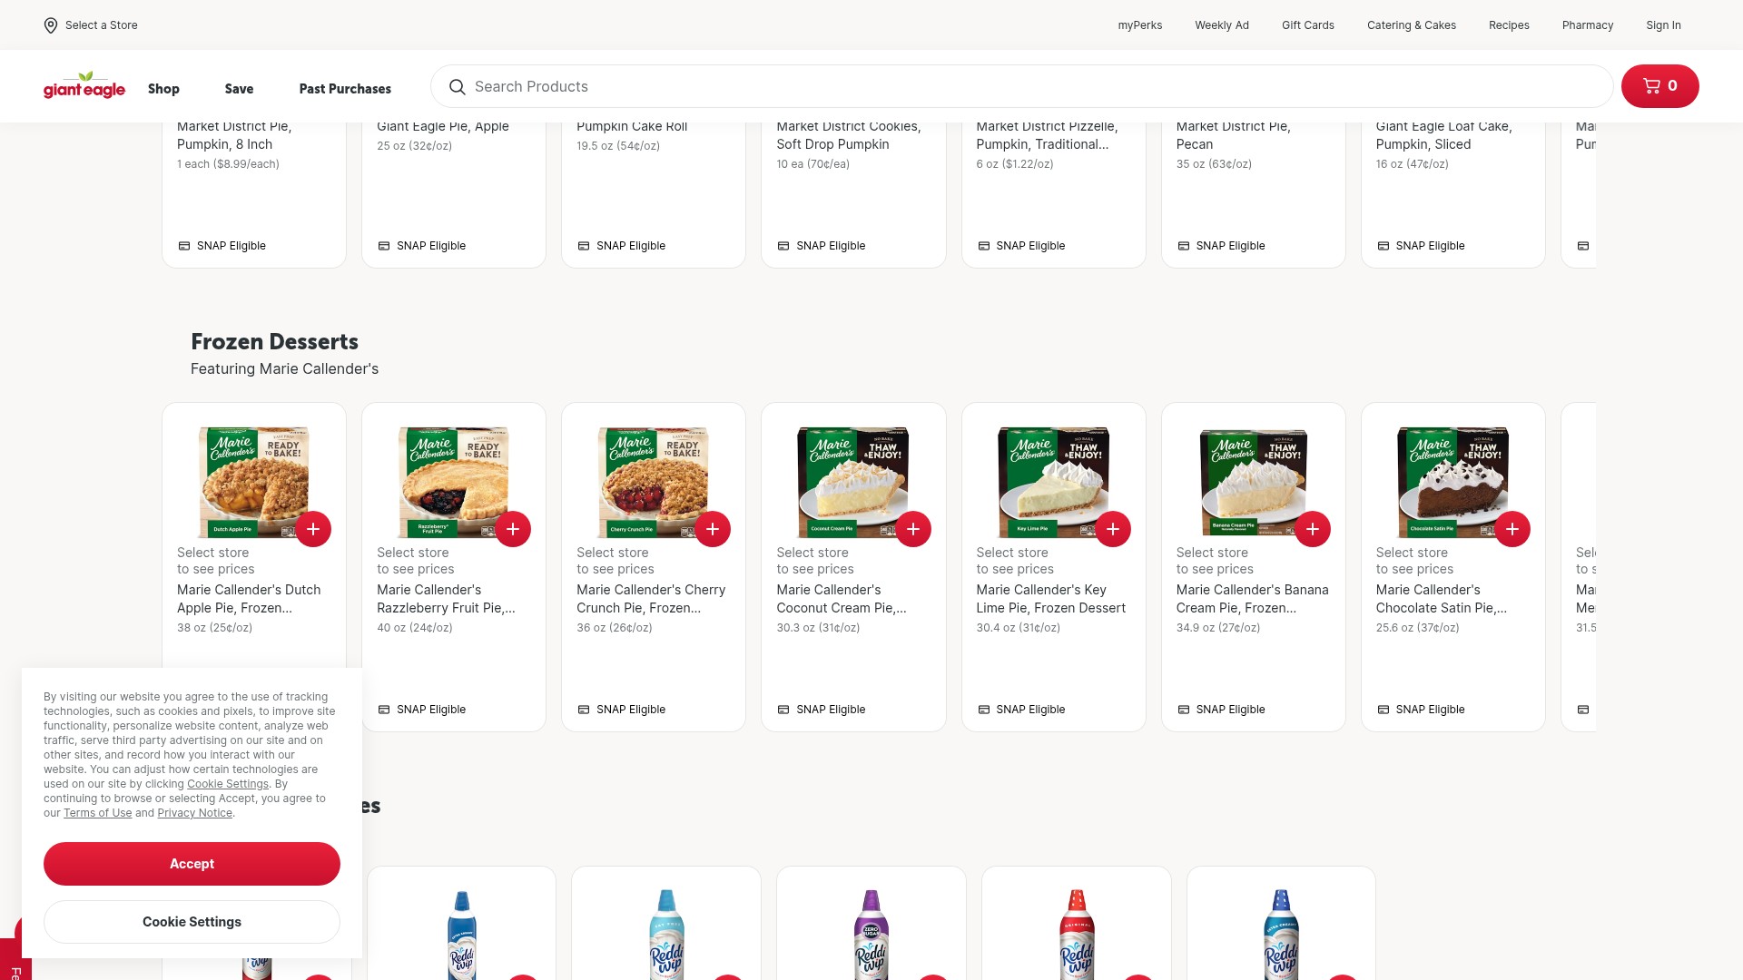Open the purple Zero Sugar Reddi-wip can image

coord(871,935)
